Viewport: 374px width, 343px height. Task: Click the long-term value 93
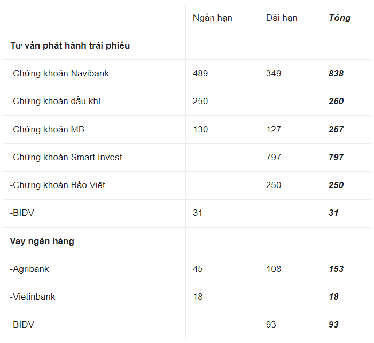271,324
